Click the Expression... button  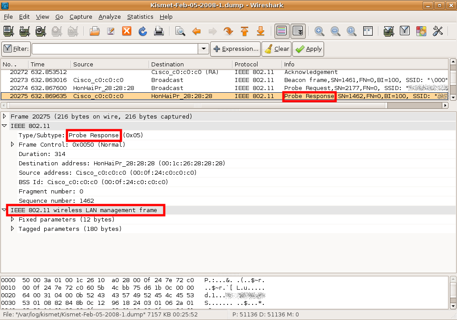point(236,49)
